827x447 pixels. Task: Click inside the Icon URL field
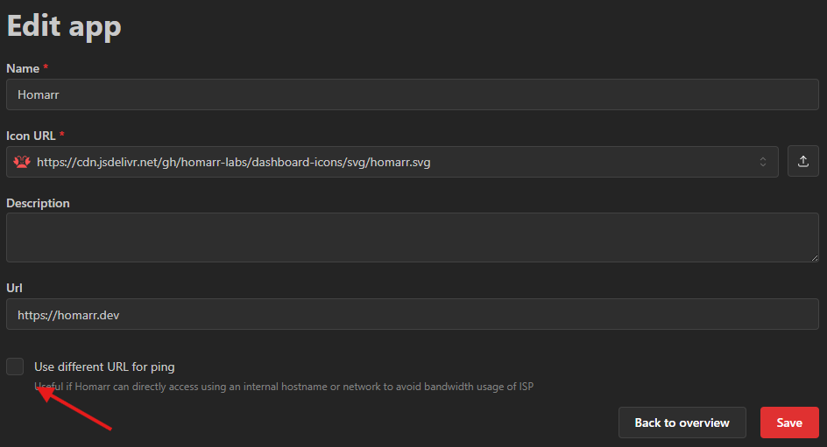[x=392, y=162]
